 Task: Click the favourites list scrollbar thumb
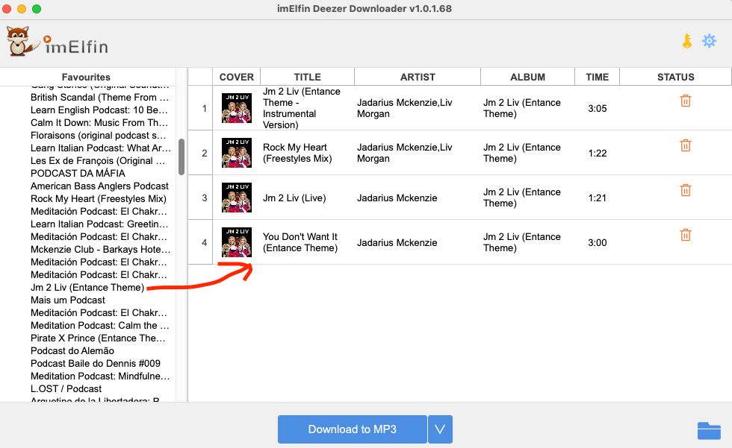coord(182,157)
